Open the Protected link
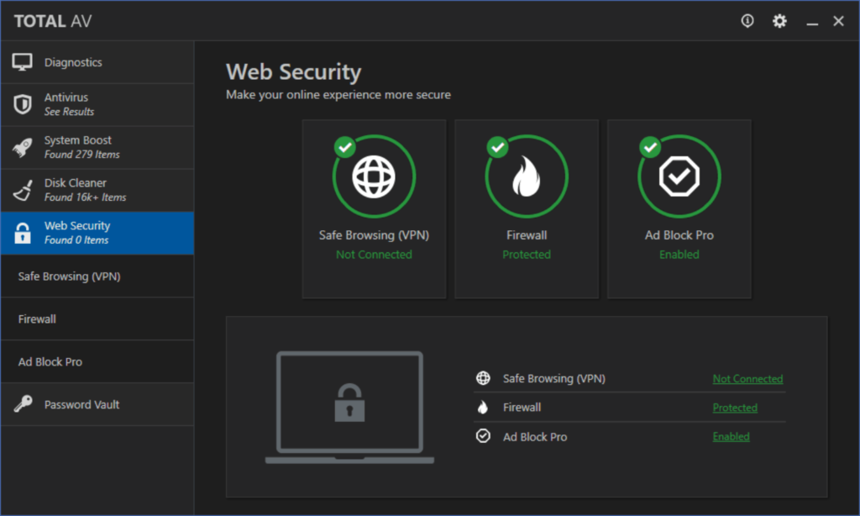Screen dimensions: 860x516 pos(735,408)
